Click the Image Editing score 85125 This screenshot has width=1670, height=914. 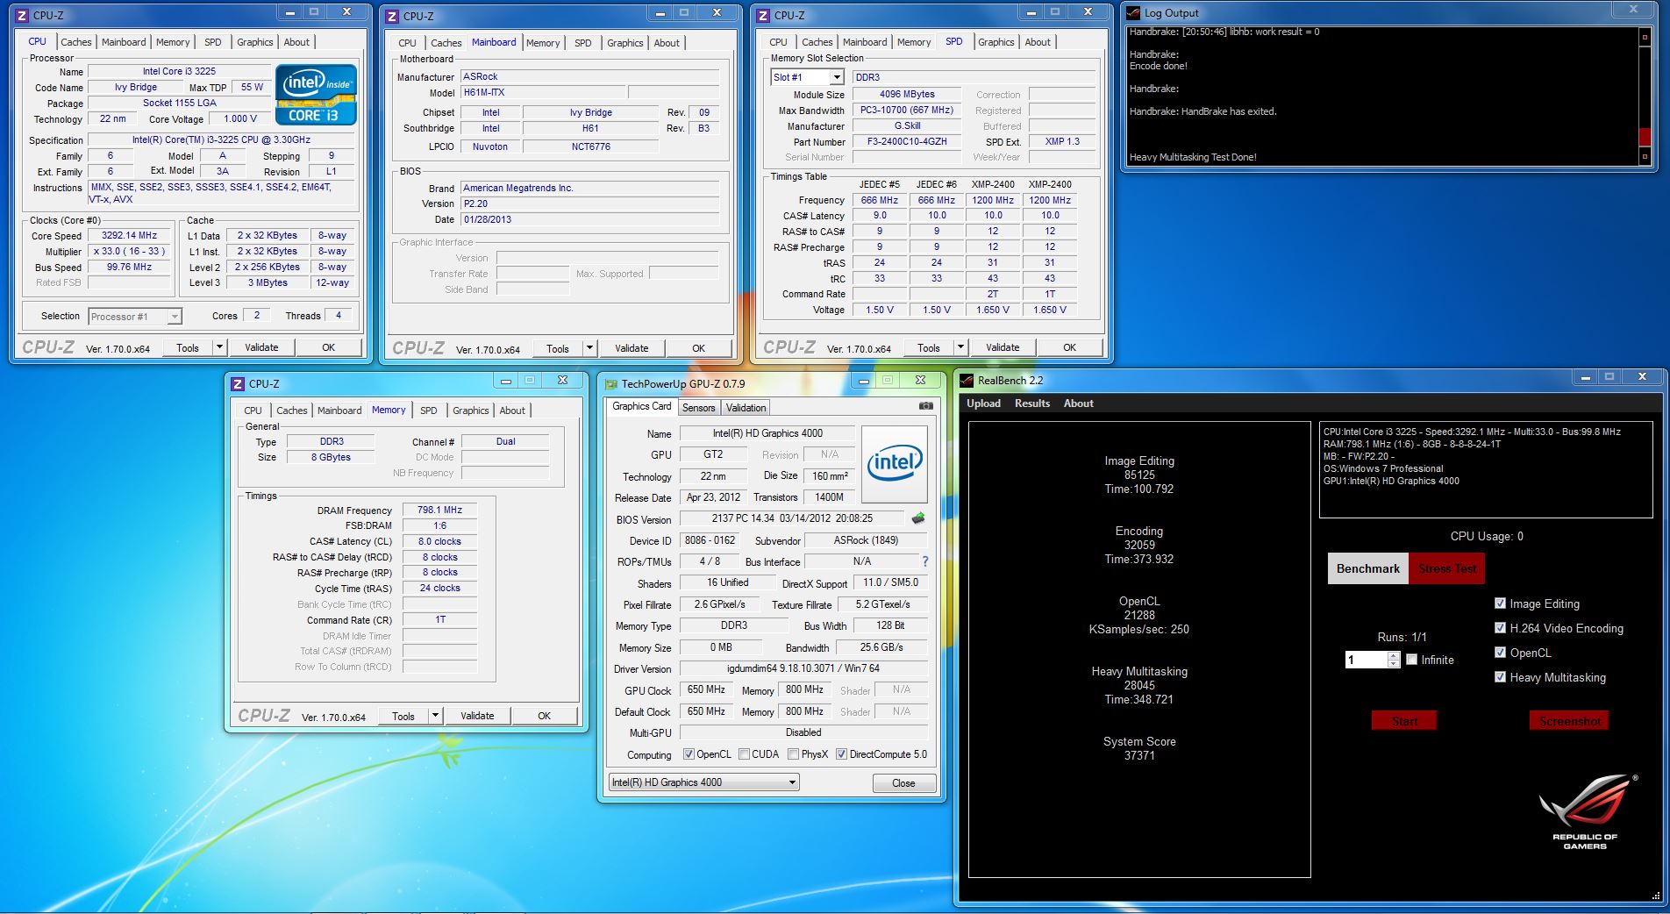click(1139, 475)
